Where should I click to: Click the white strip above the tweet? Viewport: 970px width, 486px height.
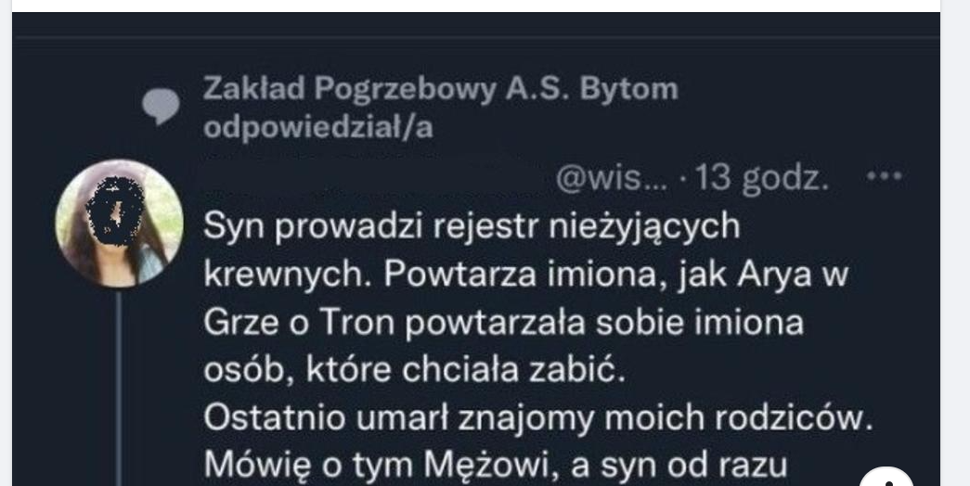[x=464, y=6]
